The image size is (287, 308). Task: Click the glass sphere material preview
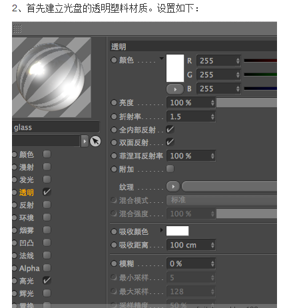(51, 77)
